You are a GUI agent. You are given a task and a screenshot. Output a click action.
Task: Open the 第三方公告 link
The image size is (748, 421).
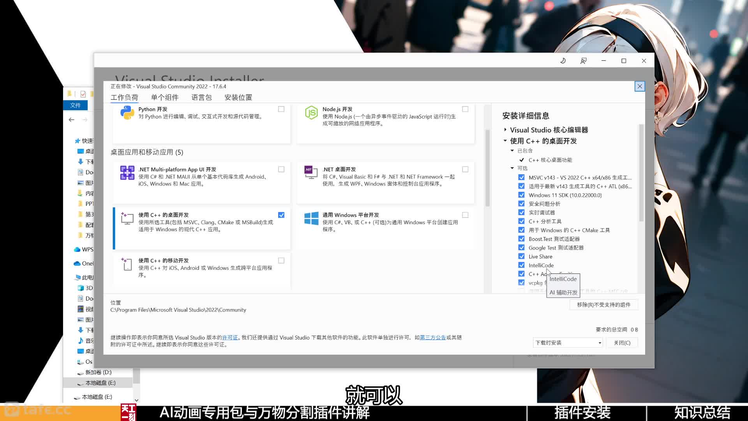point(433,338)
